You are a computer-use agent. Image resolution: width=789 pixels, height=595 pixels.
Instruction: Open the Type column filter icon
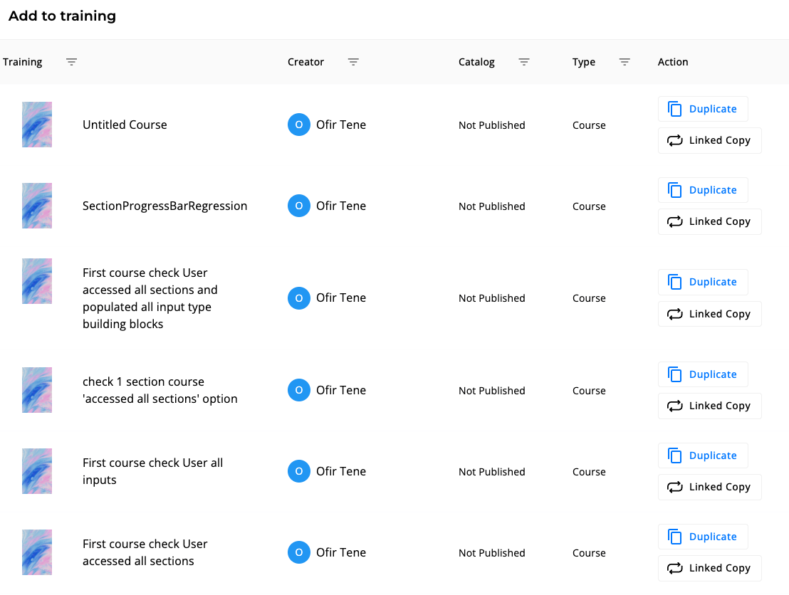625,62
